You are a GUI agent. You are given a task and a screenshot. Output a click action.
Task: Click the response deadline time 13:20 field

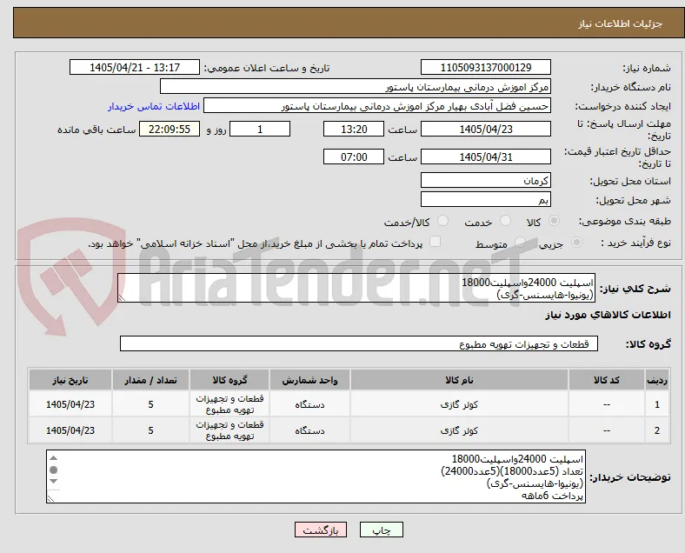coord(354,130)
